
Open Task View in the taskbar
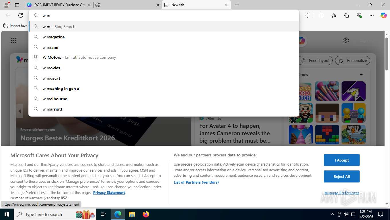pyautogui.click(x=103, y=214)
